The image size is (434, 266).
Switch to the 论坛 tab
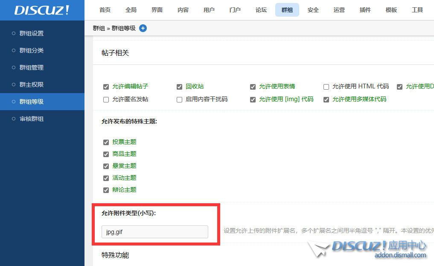(261, 9)
